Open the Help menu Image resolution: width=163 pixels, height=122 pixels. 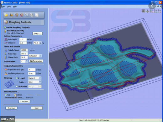(x=15, y=7)
